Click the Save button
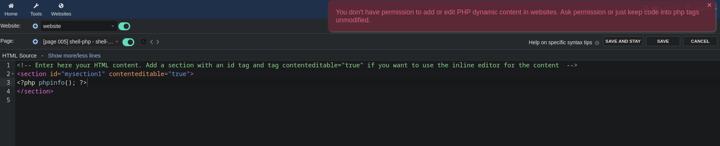720x146 pixels. click(x=663, y=41)
